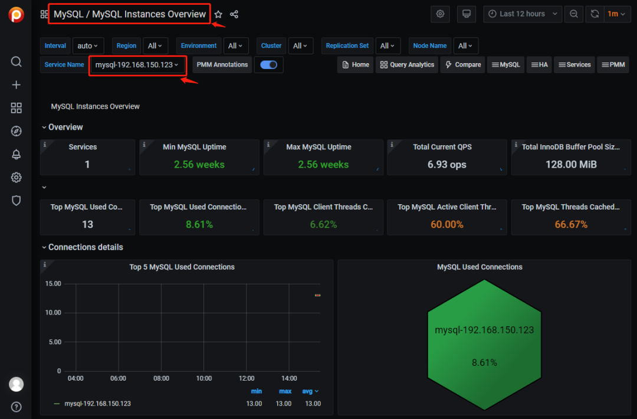Screen dimensions: 637x419
Task: Open dashboard settings gear in top bar
Action: pyautogui.click(x=440, y=14)
